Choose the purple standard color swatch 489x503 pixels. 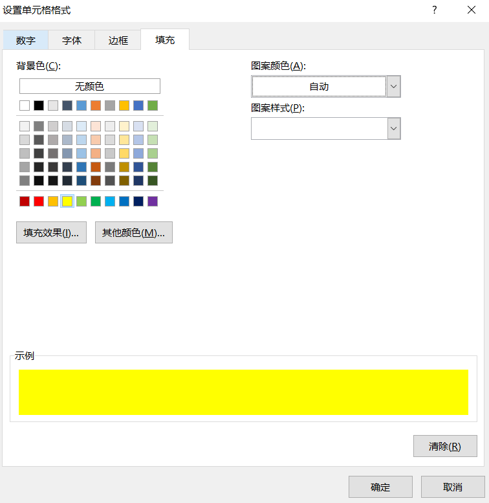tap(153, 201)
